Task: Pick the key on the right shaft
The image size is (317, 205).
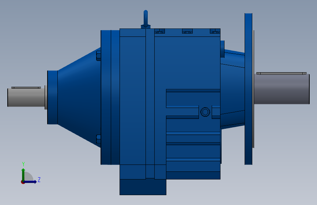Action: (282, 73)
